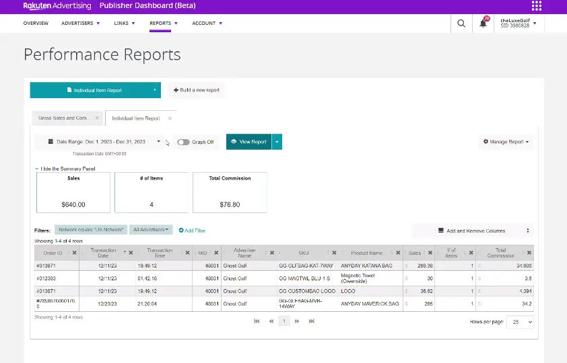Click the $640.00 Sales summary card
The height and width of the screenshot is (363, 567).
tap(73, 192)
